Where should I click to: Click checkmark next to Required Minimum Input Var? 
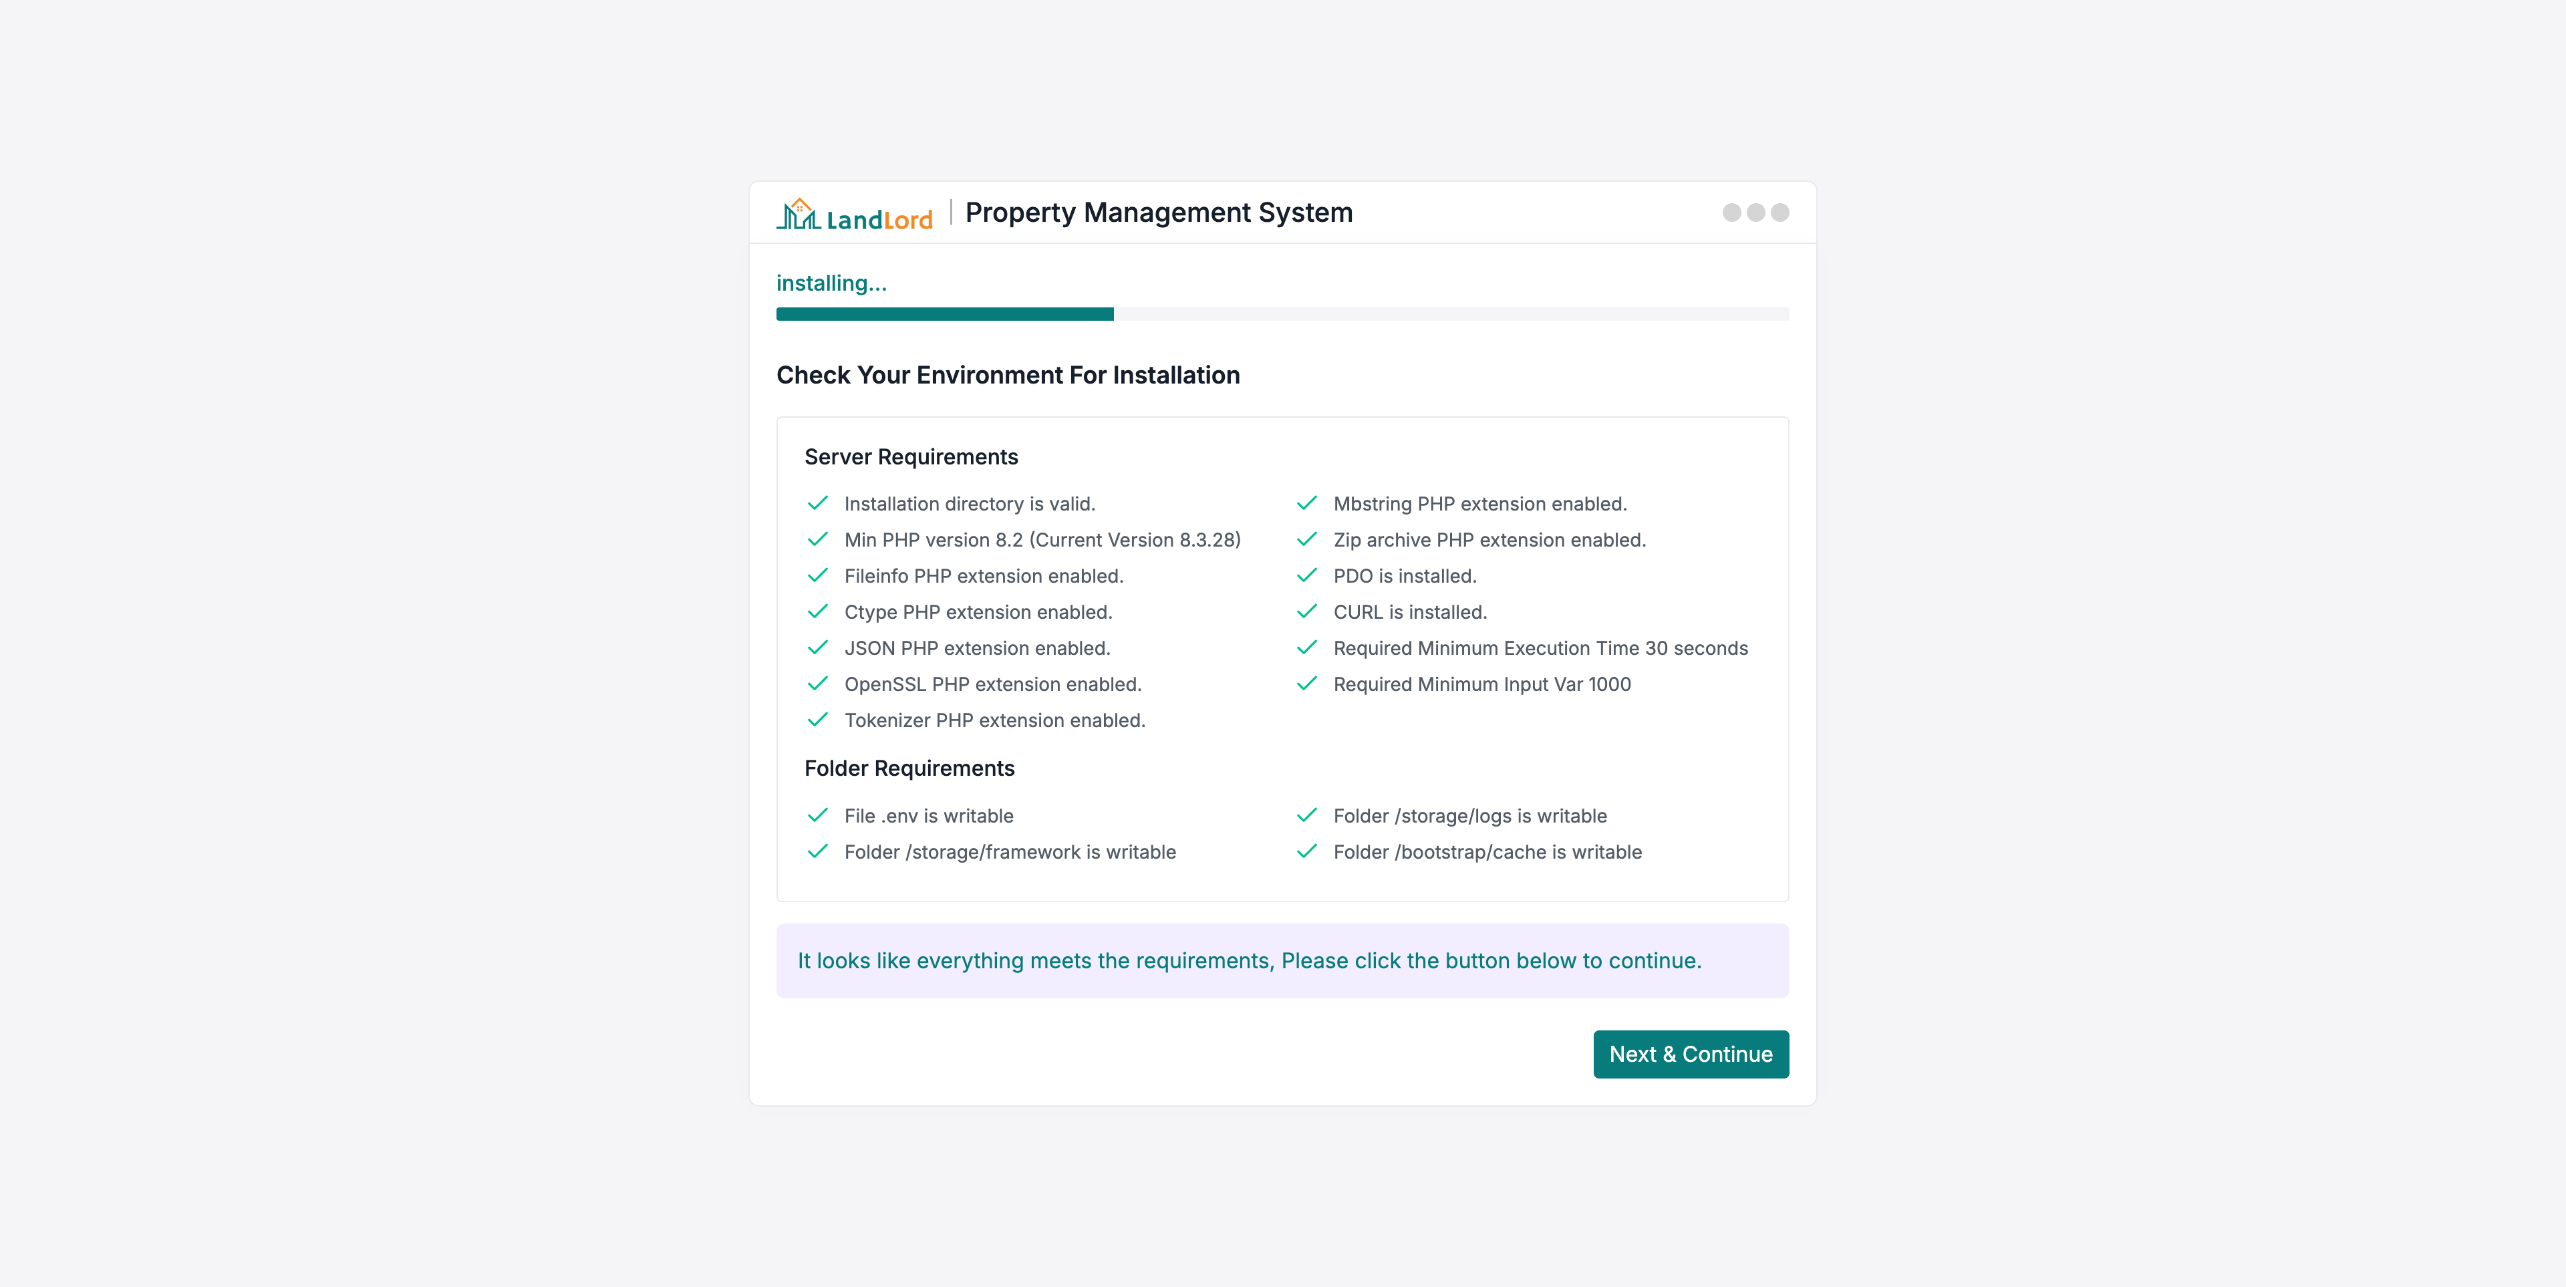1307,684
